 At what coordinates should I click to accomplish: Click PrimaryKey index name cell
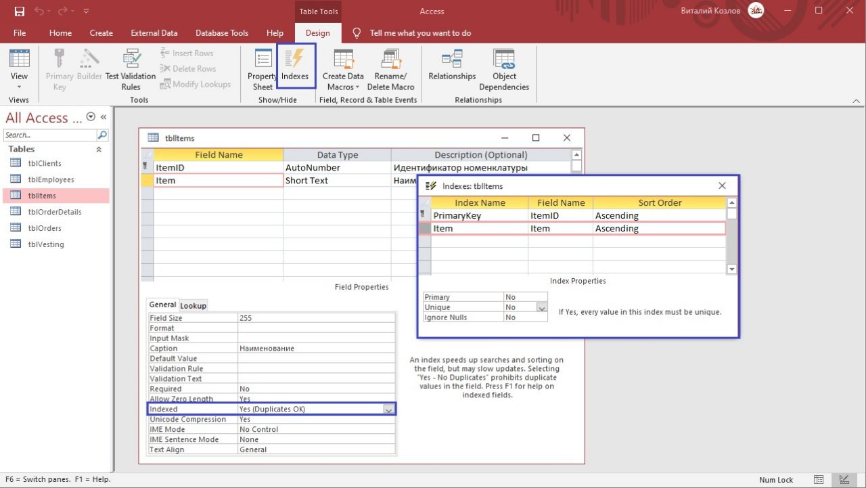tap(480, 215)
